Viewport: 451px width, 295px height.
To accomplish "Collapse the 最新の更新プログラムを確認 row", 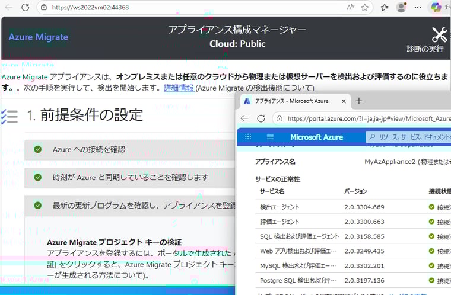I will tap(130, 206).
